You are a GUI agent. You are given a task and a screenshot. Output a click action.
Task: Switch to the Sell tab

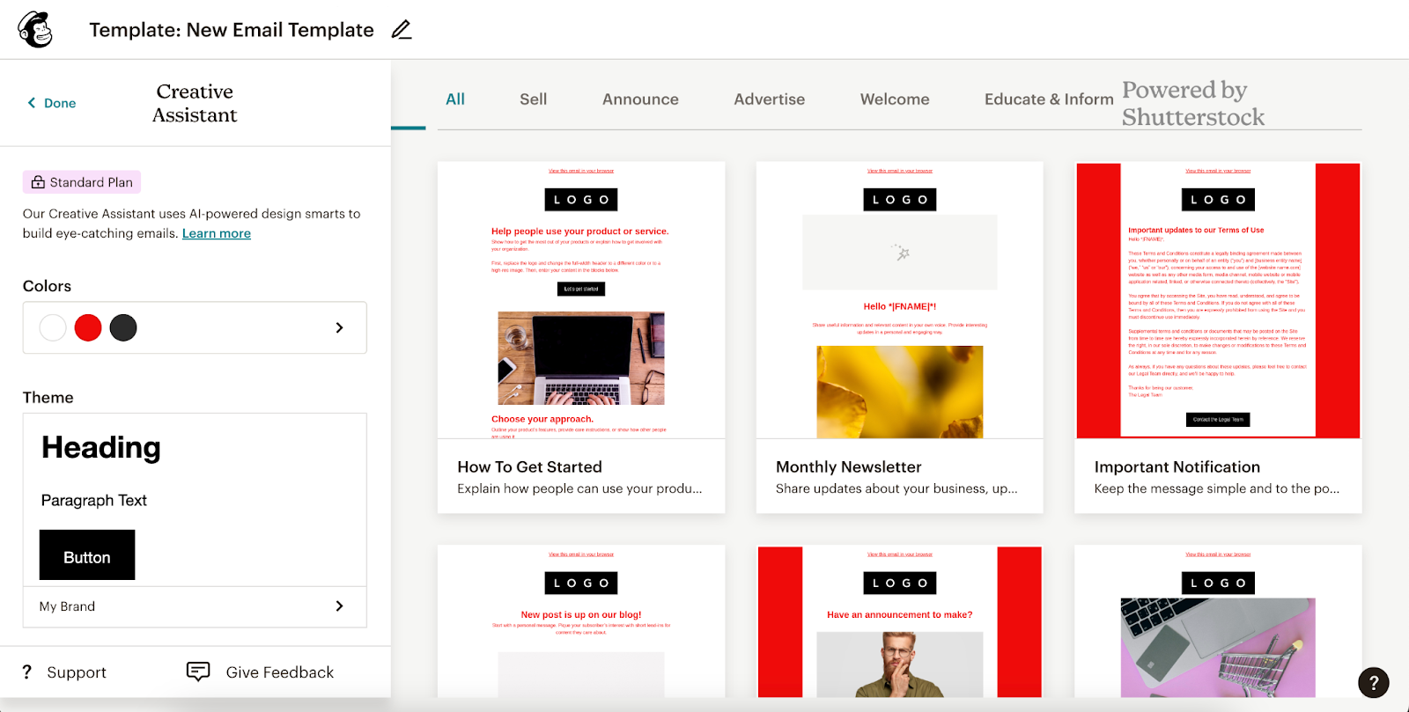tap(533, 99)
